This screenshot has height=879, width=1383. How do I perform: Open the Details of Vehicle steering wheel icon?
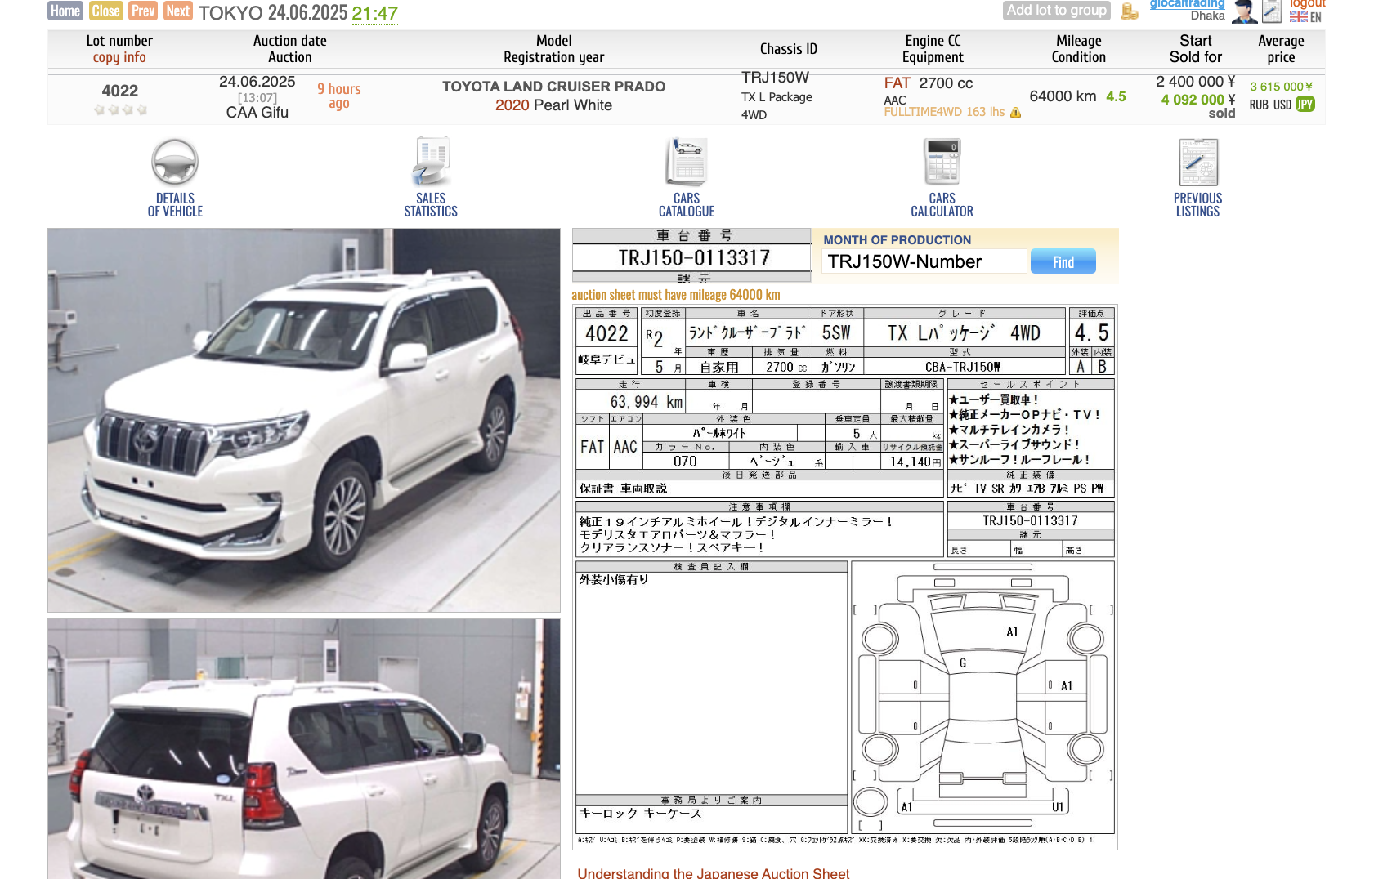[175, 162]
